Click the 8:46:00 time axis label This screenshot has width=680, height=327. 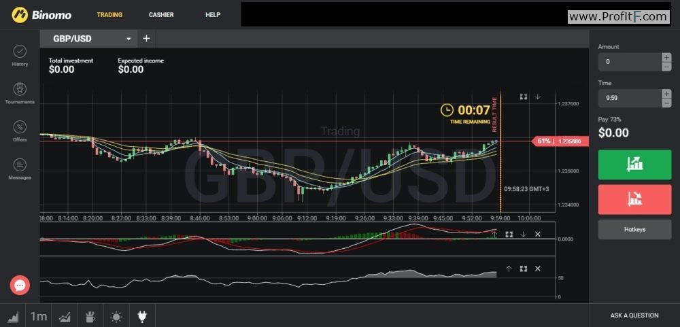199,218
